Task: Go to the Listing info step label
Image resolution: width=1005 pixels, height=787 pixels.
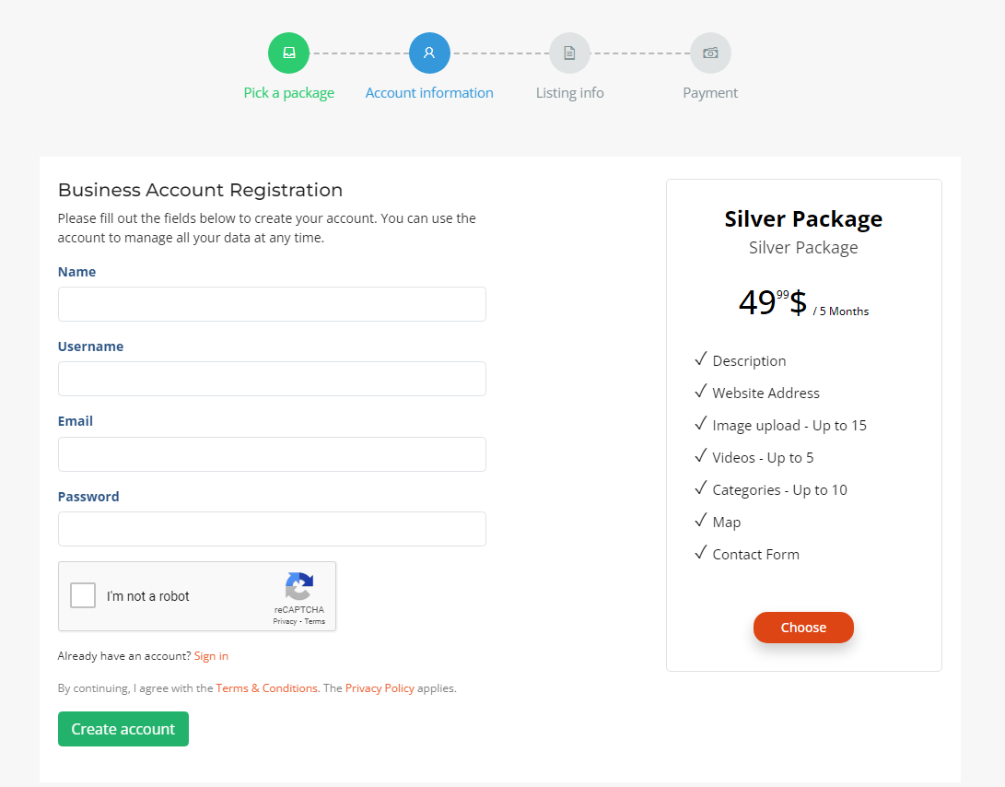Action: [570, 93]
